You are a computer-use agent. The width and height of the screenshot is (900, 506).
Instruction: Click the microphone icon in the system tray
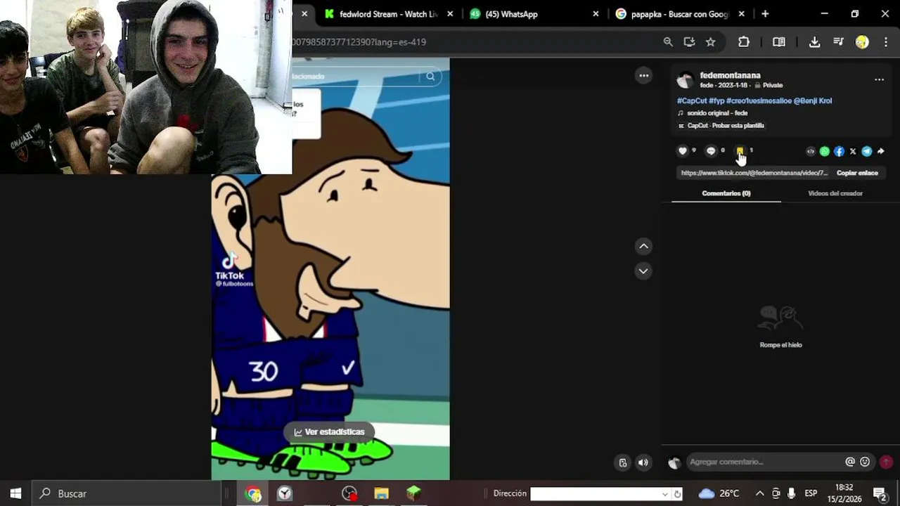792,493
